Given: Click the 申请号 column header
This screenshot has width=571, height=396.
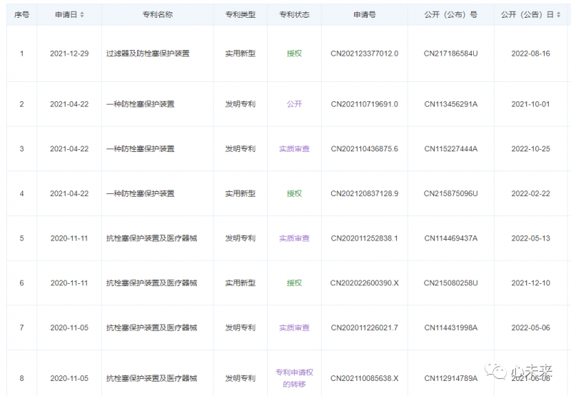Looking at the screenshot, I should tap(364, 14).
